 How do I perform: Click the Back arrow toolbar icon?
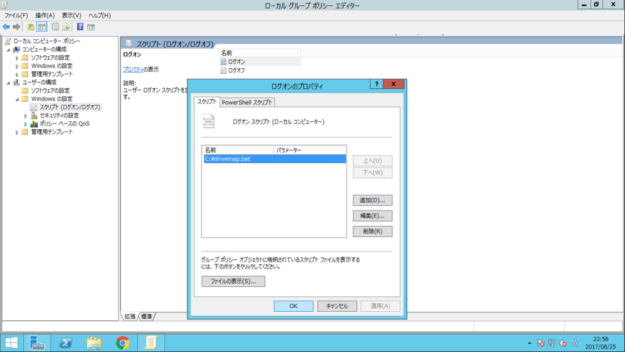(x=6, y=27)
